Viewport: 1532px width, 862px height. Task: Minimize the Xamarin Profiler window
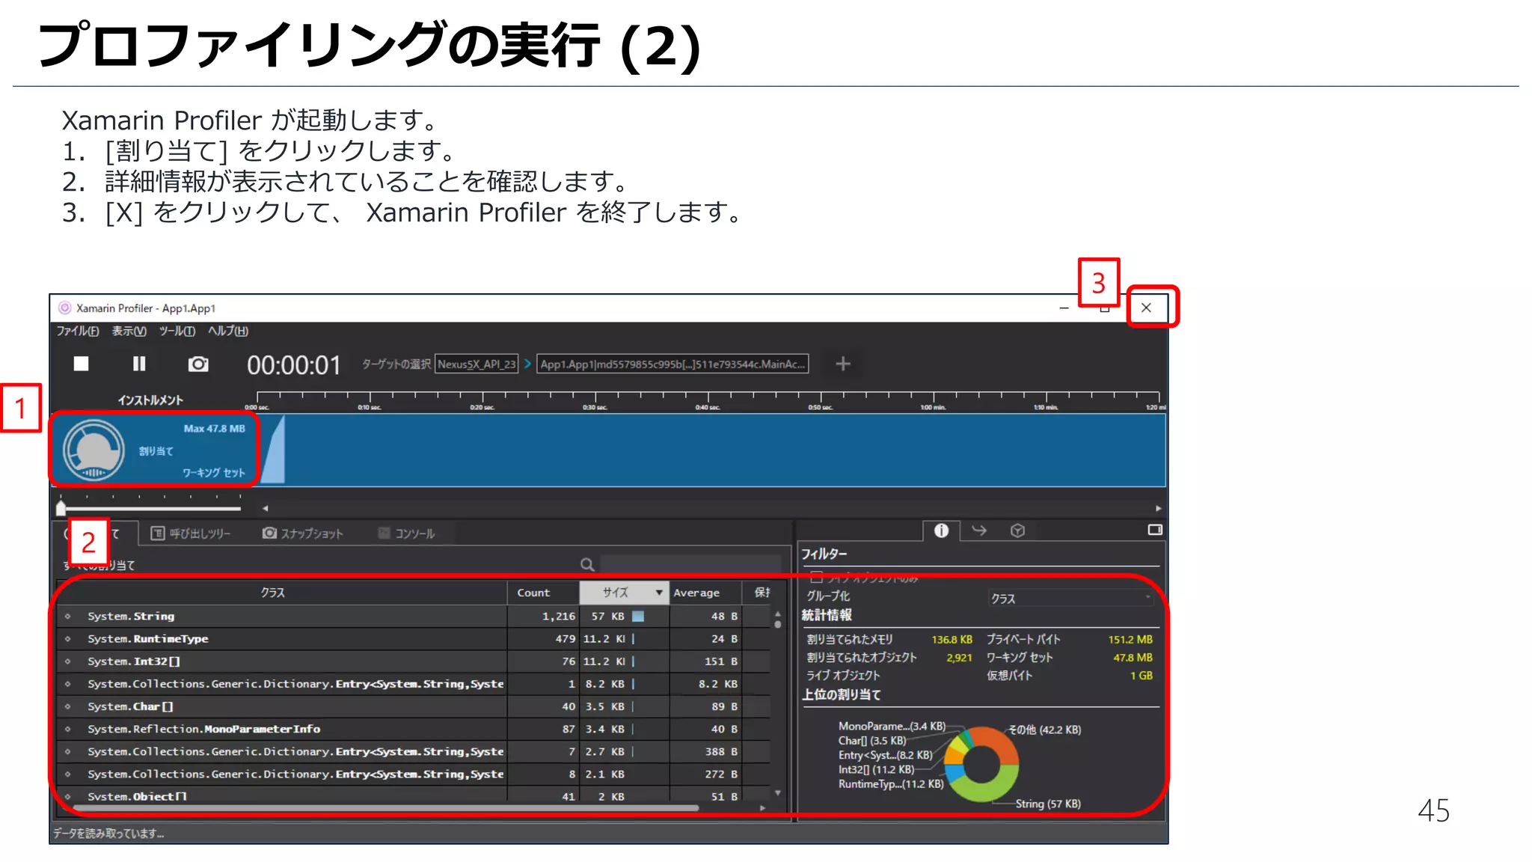[1064, 308]
